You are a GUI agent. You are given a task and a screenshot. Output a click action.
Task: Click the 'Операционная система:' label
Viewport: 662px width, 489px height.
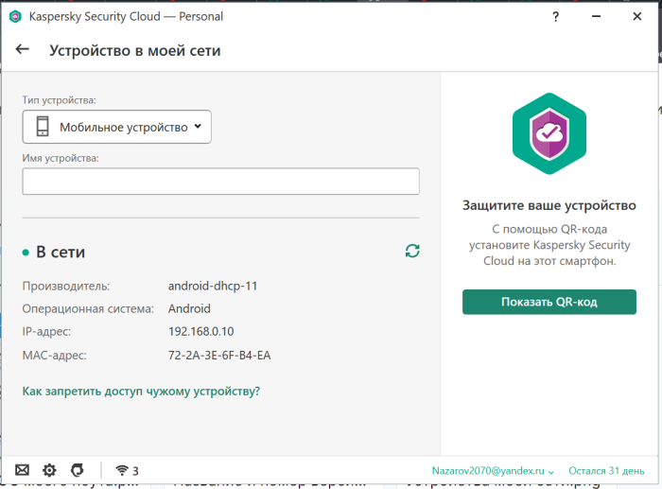click(88, 308)
